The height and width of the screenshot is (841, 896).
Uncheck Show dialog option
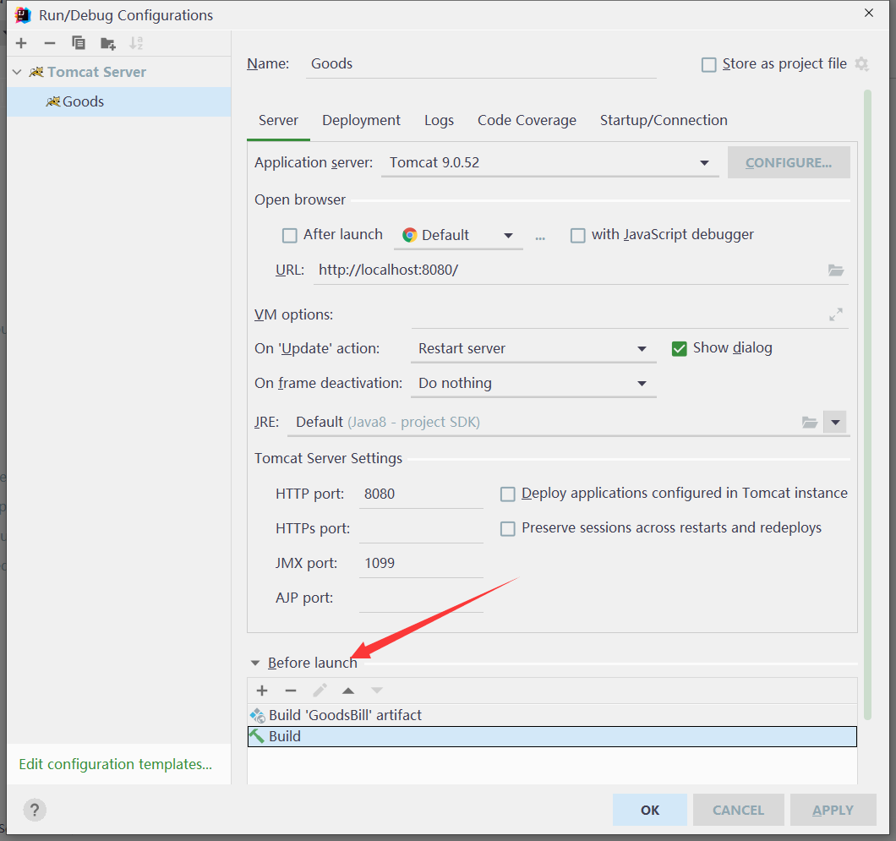pos(679,348)
